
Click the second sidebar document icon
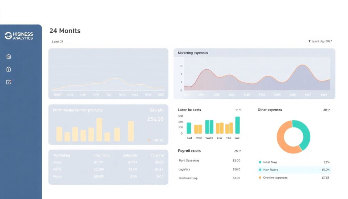click(9, 69)
